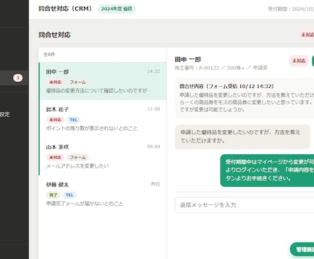Click the 問合せ対応（CRM） page title

pyautogui.click(x=65, y=9)
